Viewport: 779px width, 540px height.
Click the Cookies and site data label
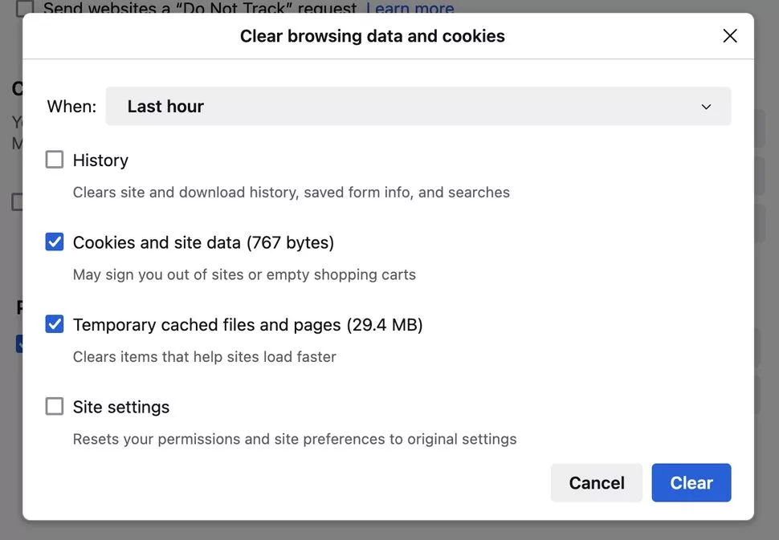click(203, 242)
